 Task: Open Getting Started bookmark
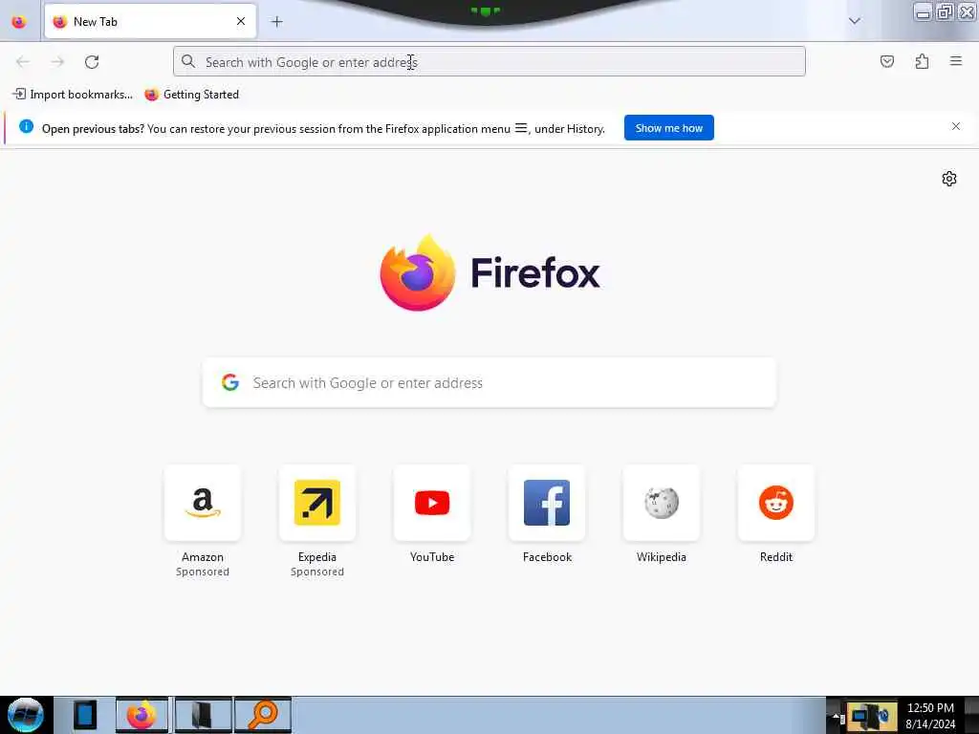(x=191, y=95)
